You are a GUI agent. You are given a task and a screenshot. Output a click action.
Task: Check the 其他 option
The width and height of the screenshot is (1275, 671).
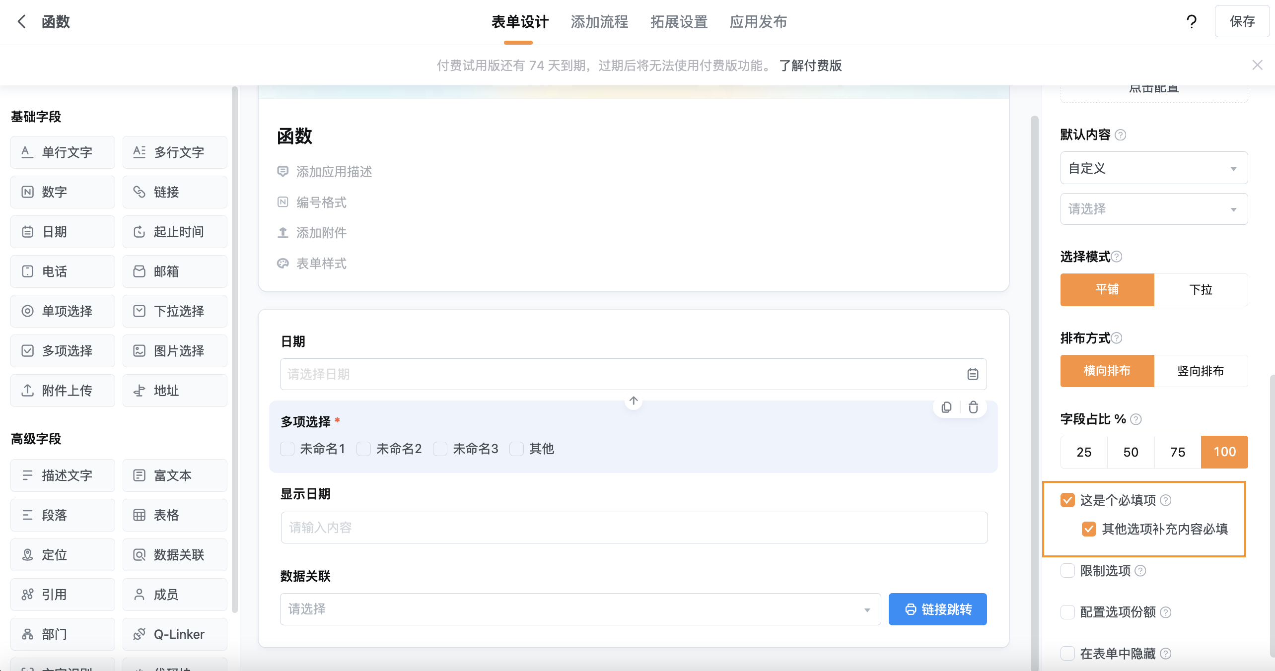pyautogui.click(x=516, y=449)
